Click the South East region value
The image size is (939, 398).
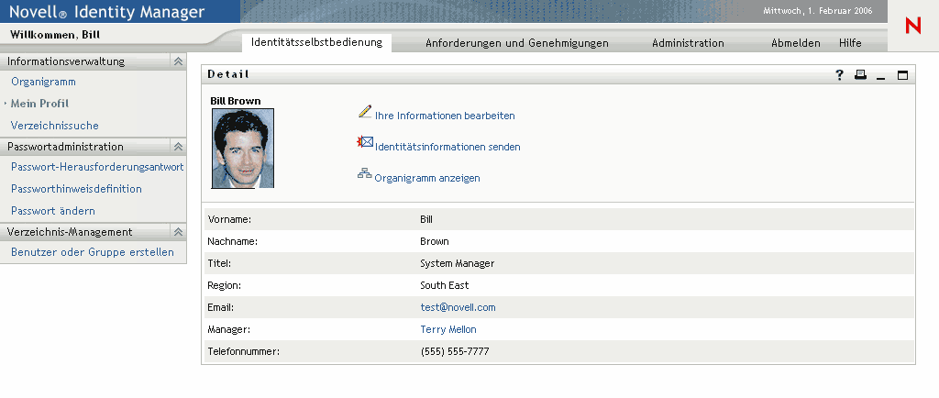[x=445, y=285]
